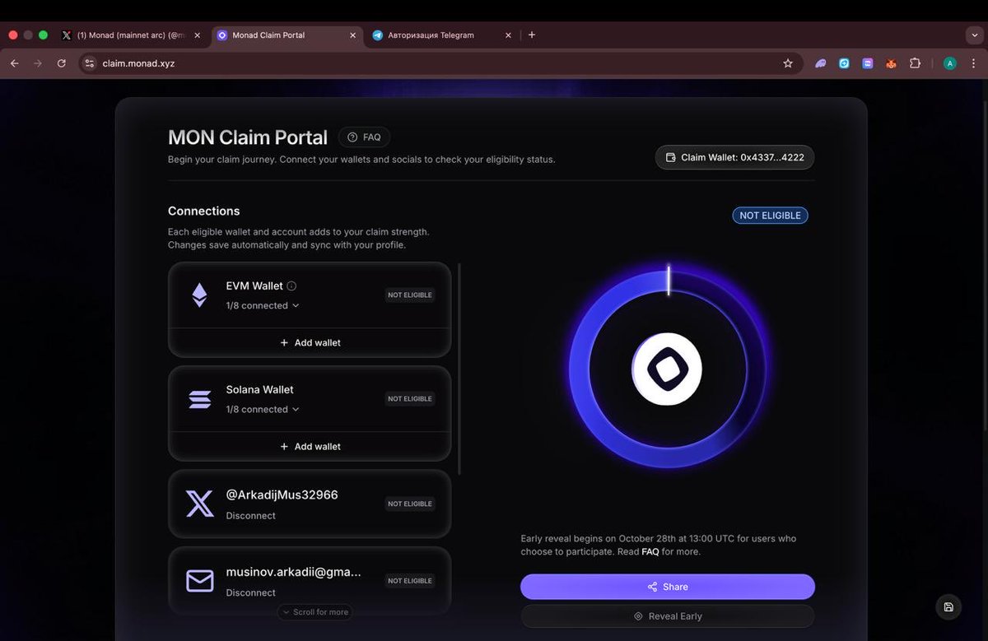Click the Connections section heading
The width and height of the screenshot is (988, 641).
tap(204, 211)
